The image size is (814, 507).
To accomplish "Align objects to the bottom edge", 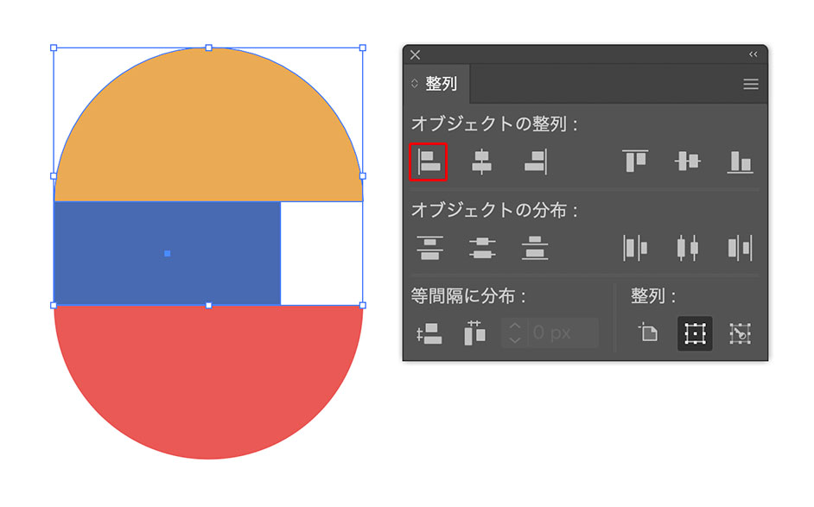I will (740, 162).
